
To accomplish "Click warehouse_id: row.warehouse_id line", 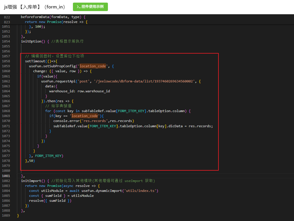I will tap(80, 91).
